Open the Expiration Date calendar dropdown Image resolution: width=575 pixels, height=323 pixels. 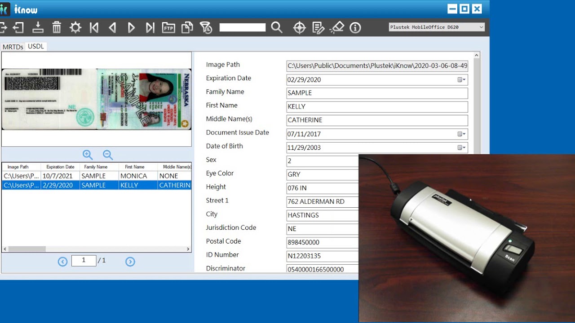coord(461,80)
